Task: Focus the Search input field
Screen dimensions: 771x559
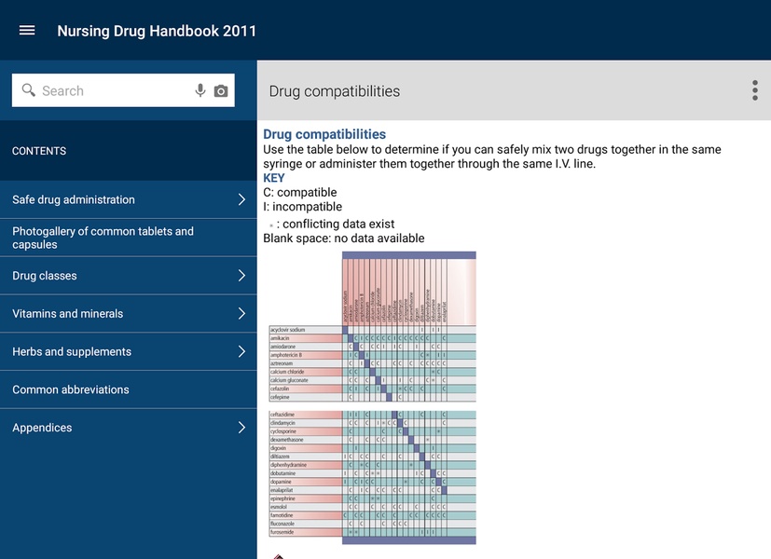Action: (x=123, y=90)
